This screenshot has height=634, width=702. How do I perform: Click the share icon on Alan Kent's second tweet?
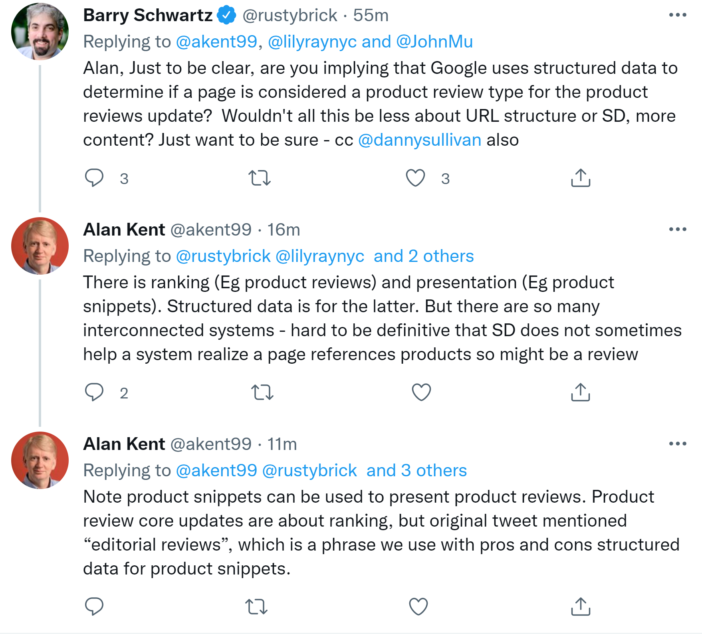pyautogui.click(x=580, y=606)
